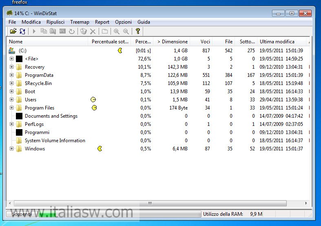Click the Utilizzo della RAM status text

point(223,214)
